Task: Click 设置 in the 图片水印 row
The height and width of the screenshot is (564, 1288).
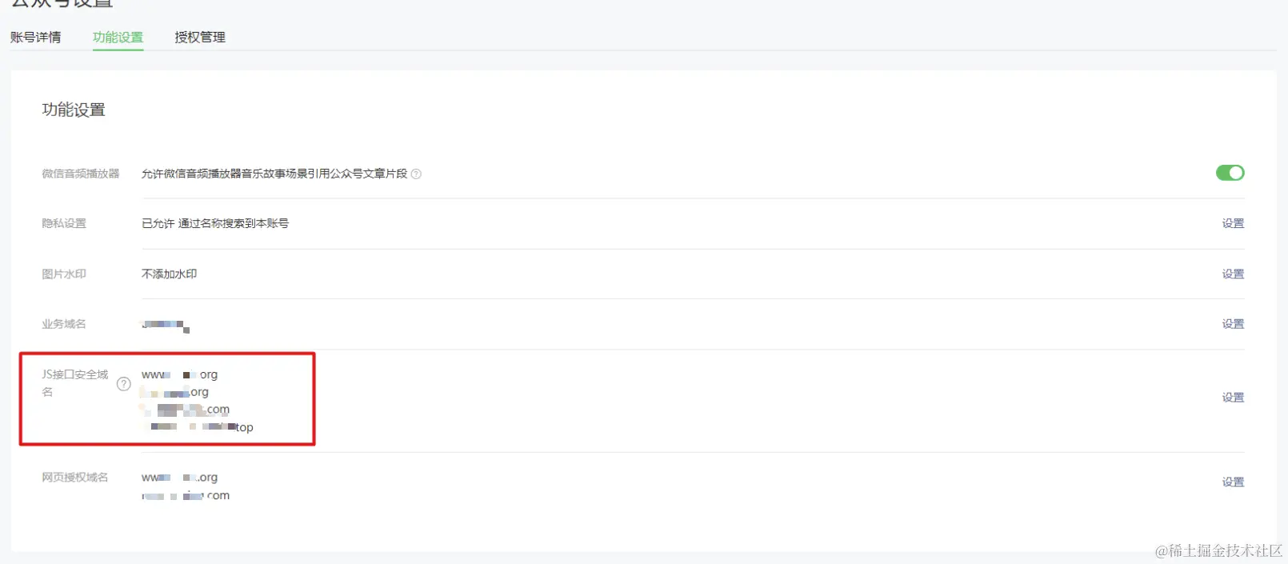Action: tap(1233, 274)
